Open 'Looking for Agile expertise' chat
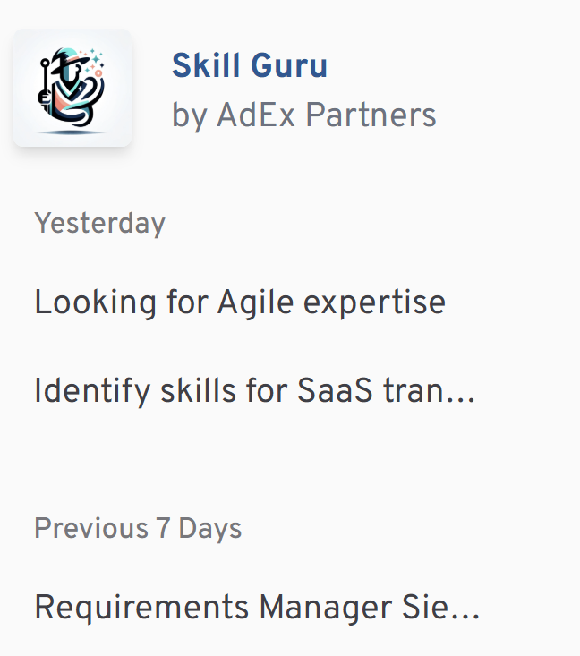The height and width of the screenshot is (656, 580). tap(239, 302)
